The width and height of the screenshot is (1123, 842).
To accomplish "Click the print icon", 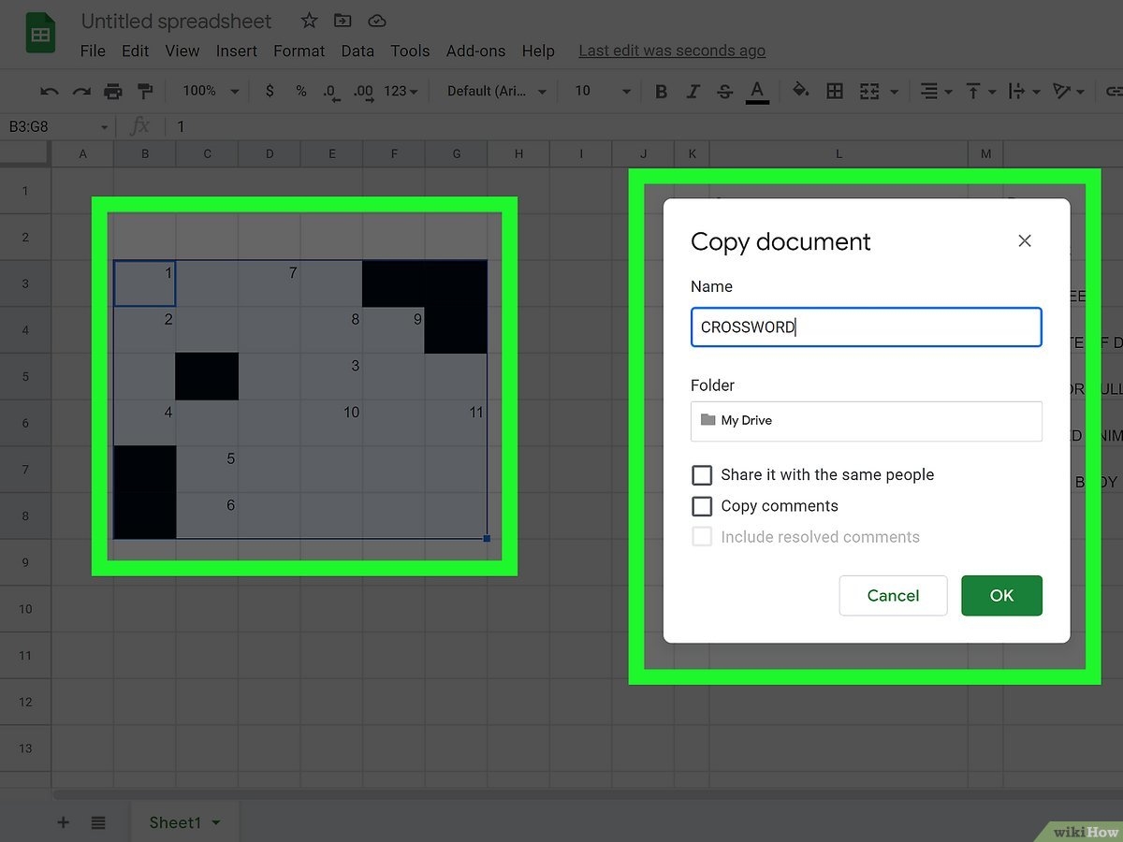I will point(113,91).
